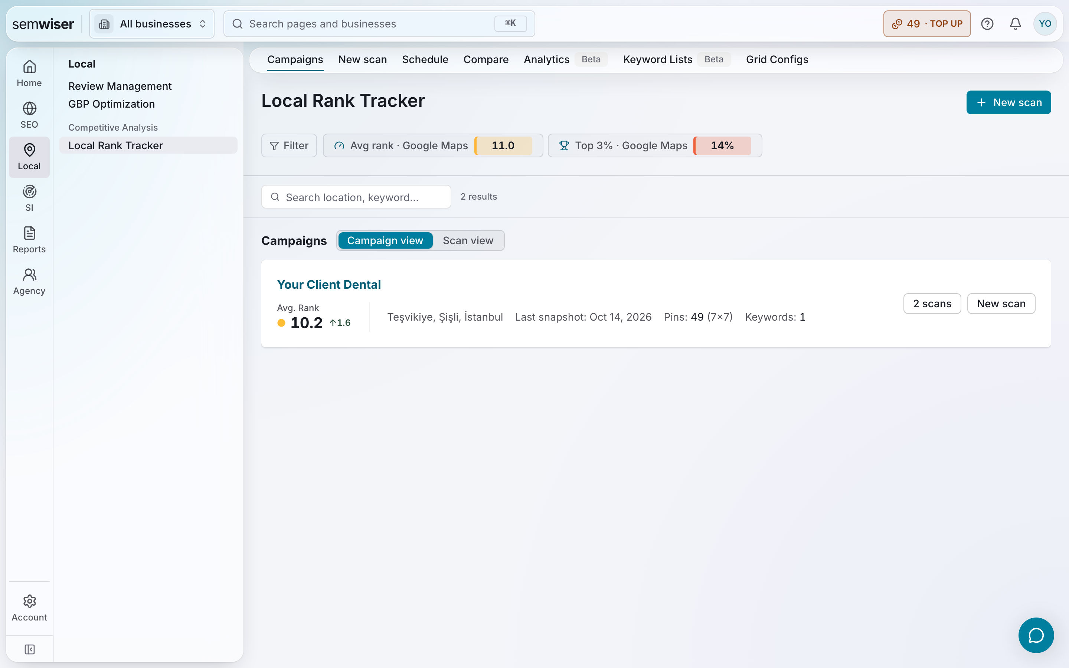Open the Filter button
This screenshot has width=1069, height=668.
pyautogui.click(x=289, y=145)
